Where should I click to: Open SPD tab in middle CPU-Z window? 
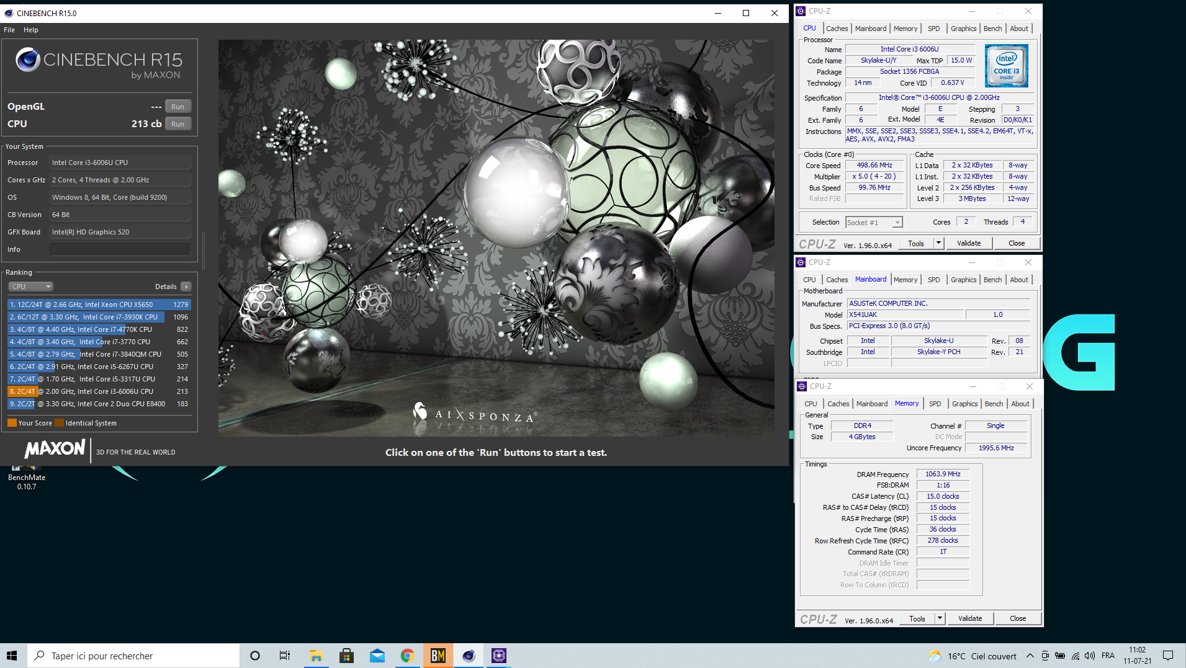933,280
